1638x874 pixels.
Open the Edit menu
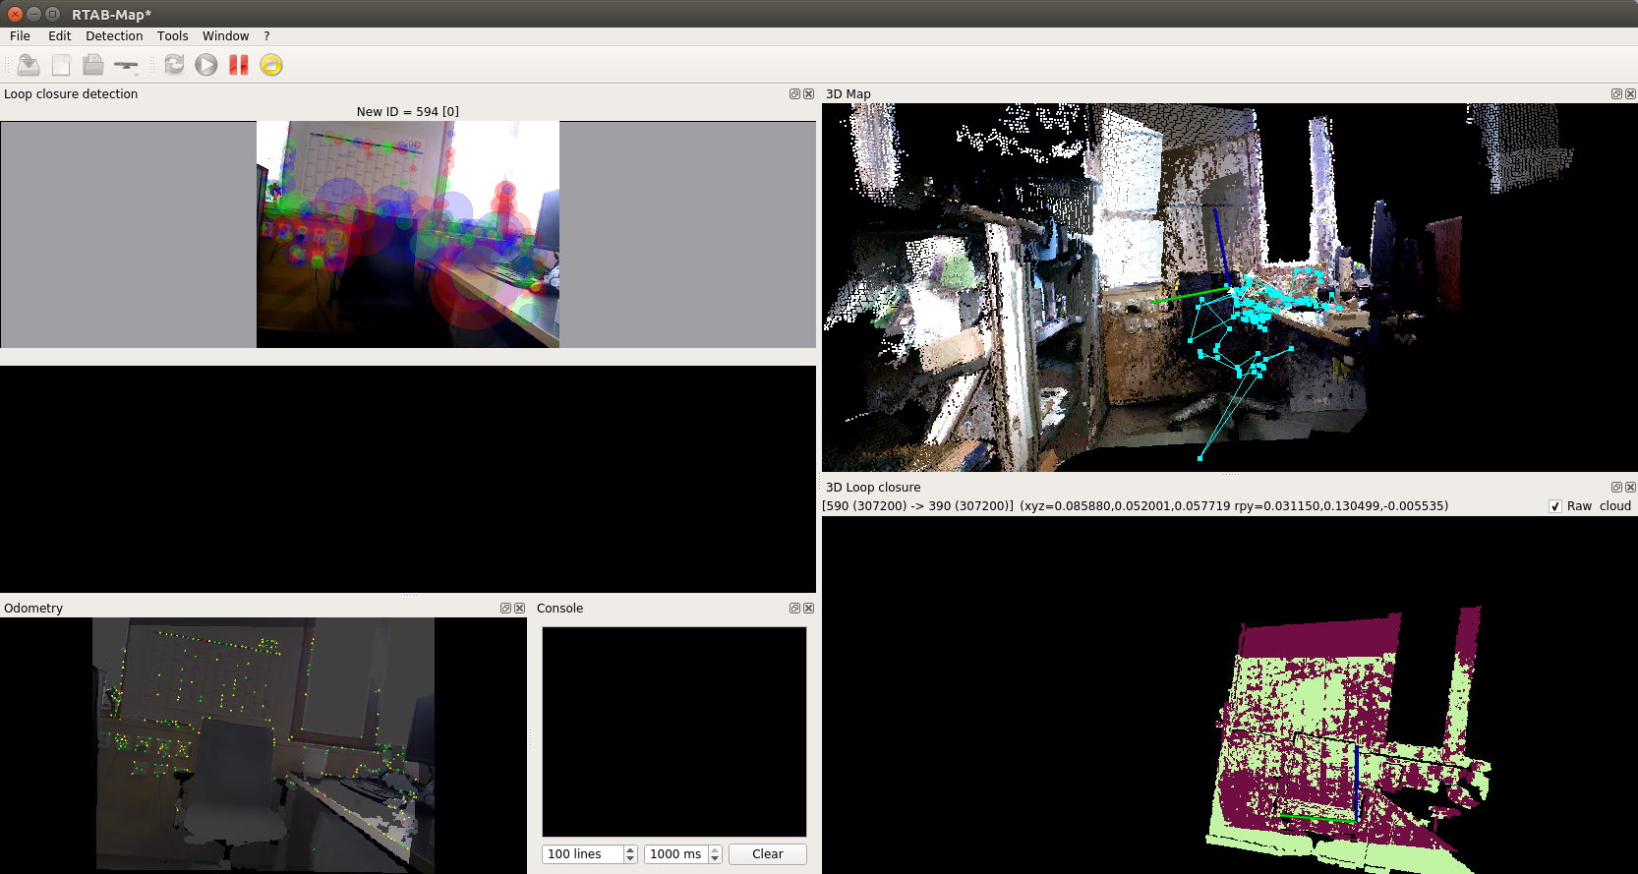60,35
